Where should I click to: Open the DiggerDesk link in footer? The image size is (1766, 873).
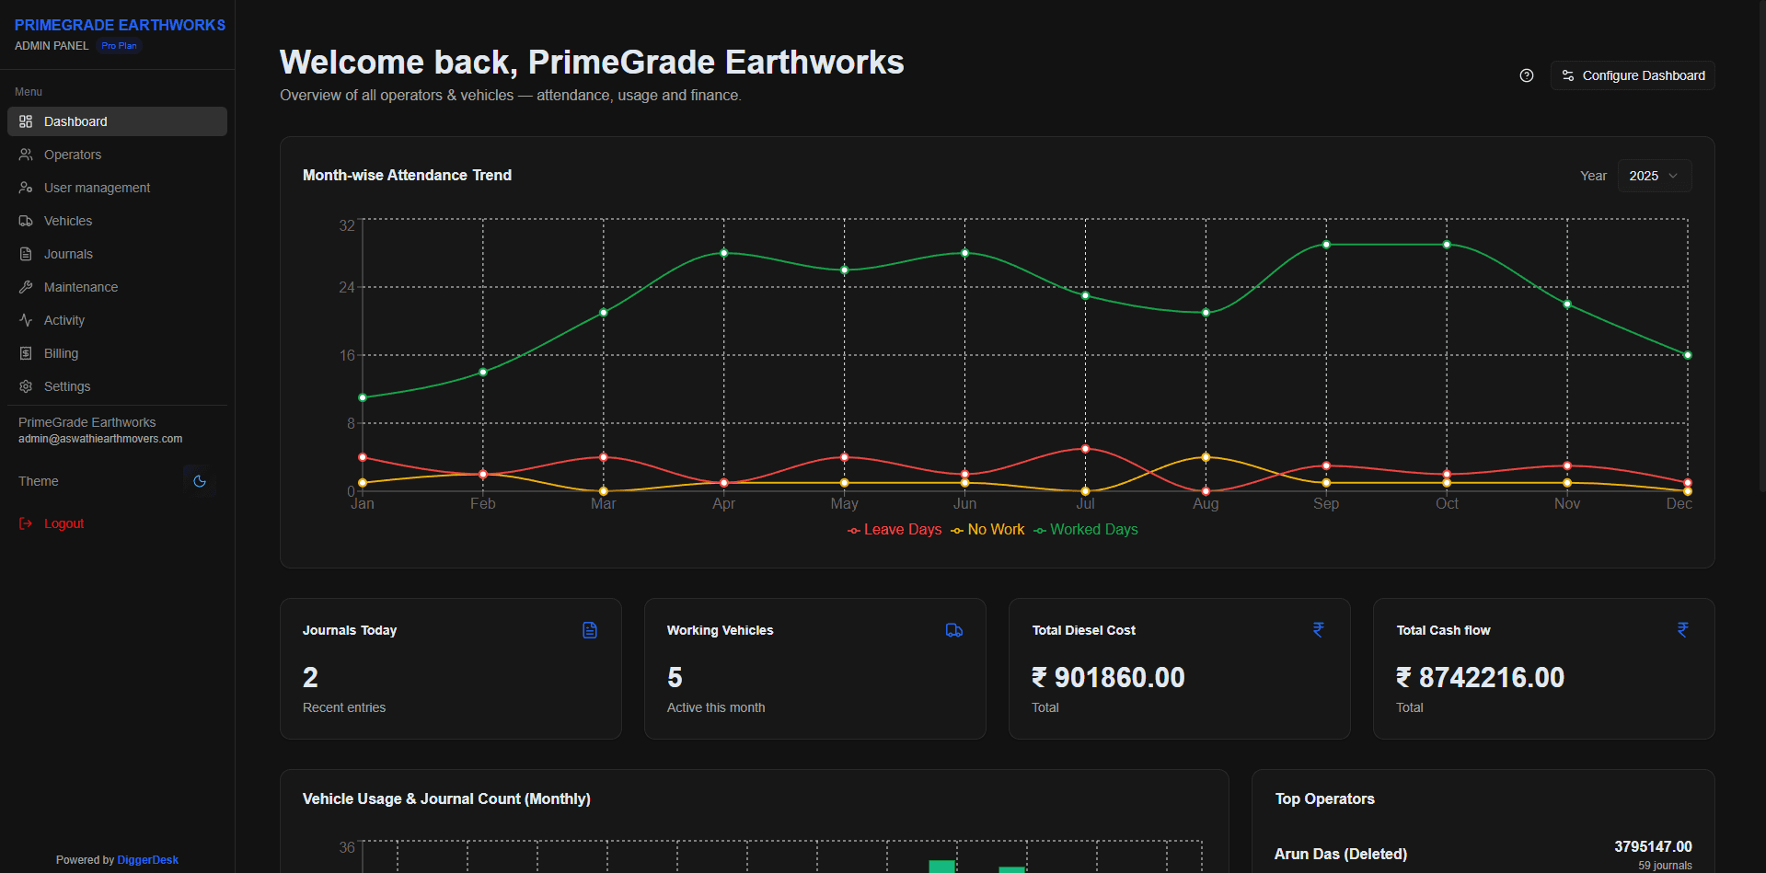[x=148, y=860]
